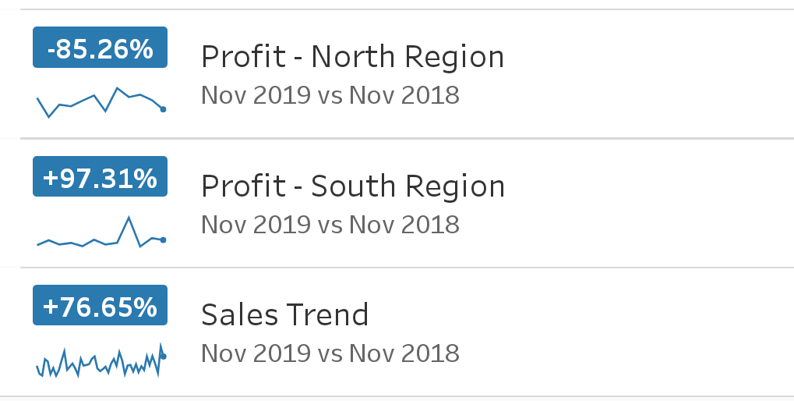Click the tall spike in South Region sparkline
Viewport: 794px width, 401px height.
click(129, 218)
